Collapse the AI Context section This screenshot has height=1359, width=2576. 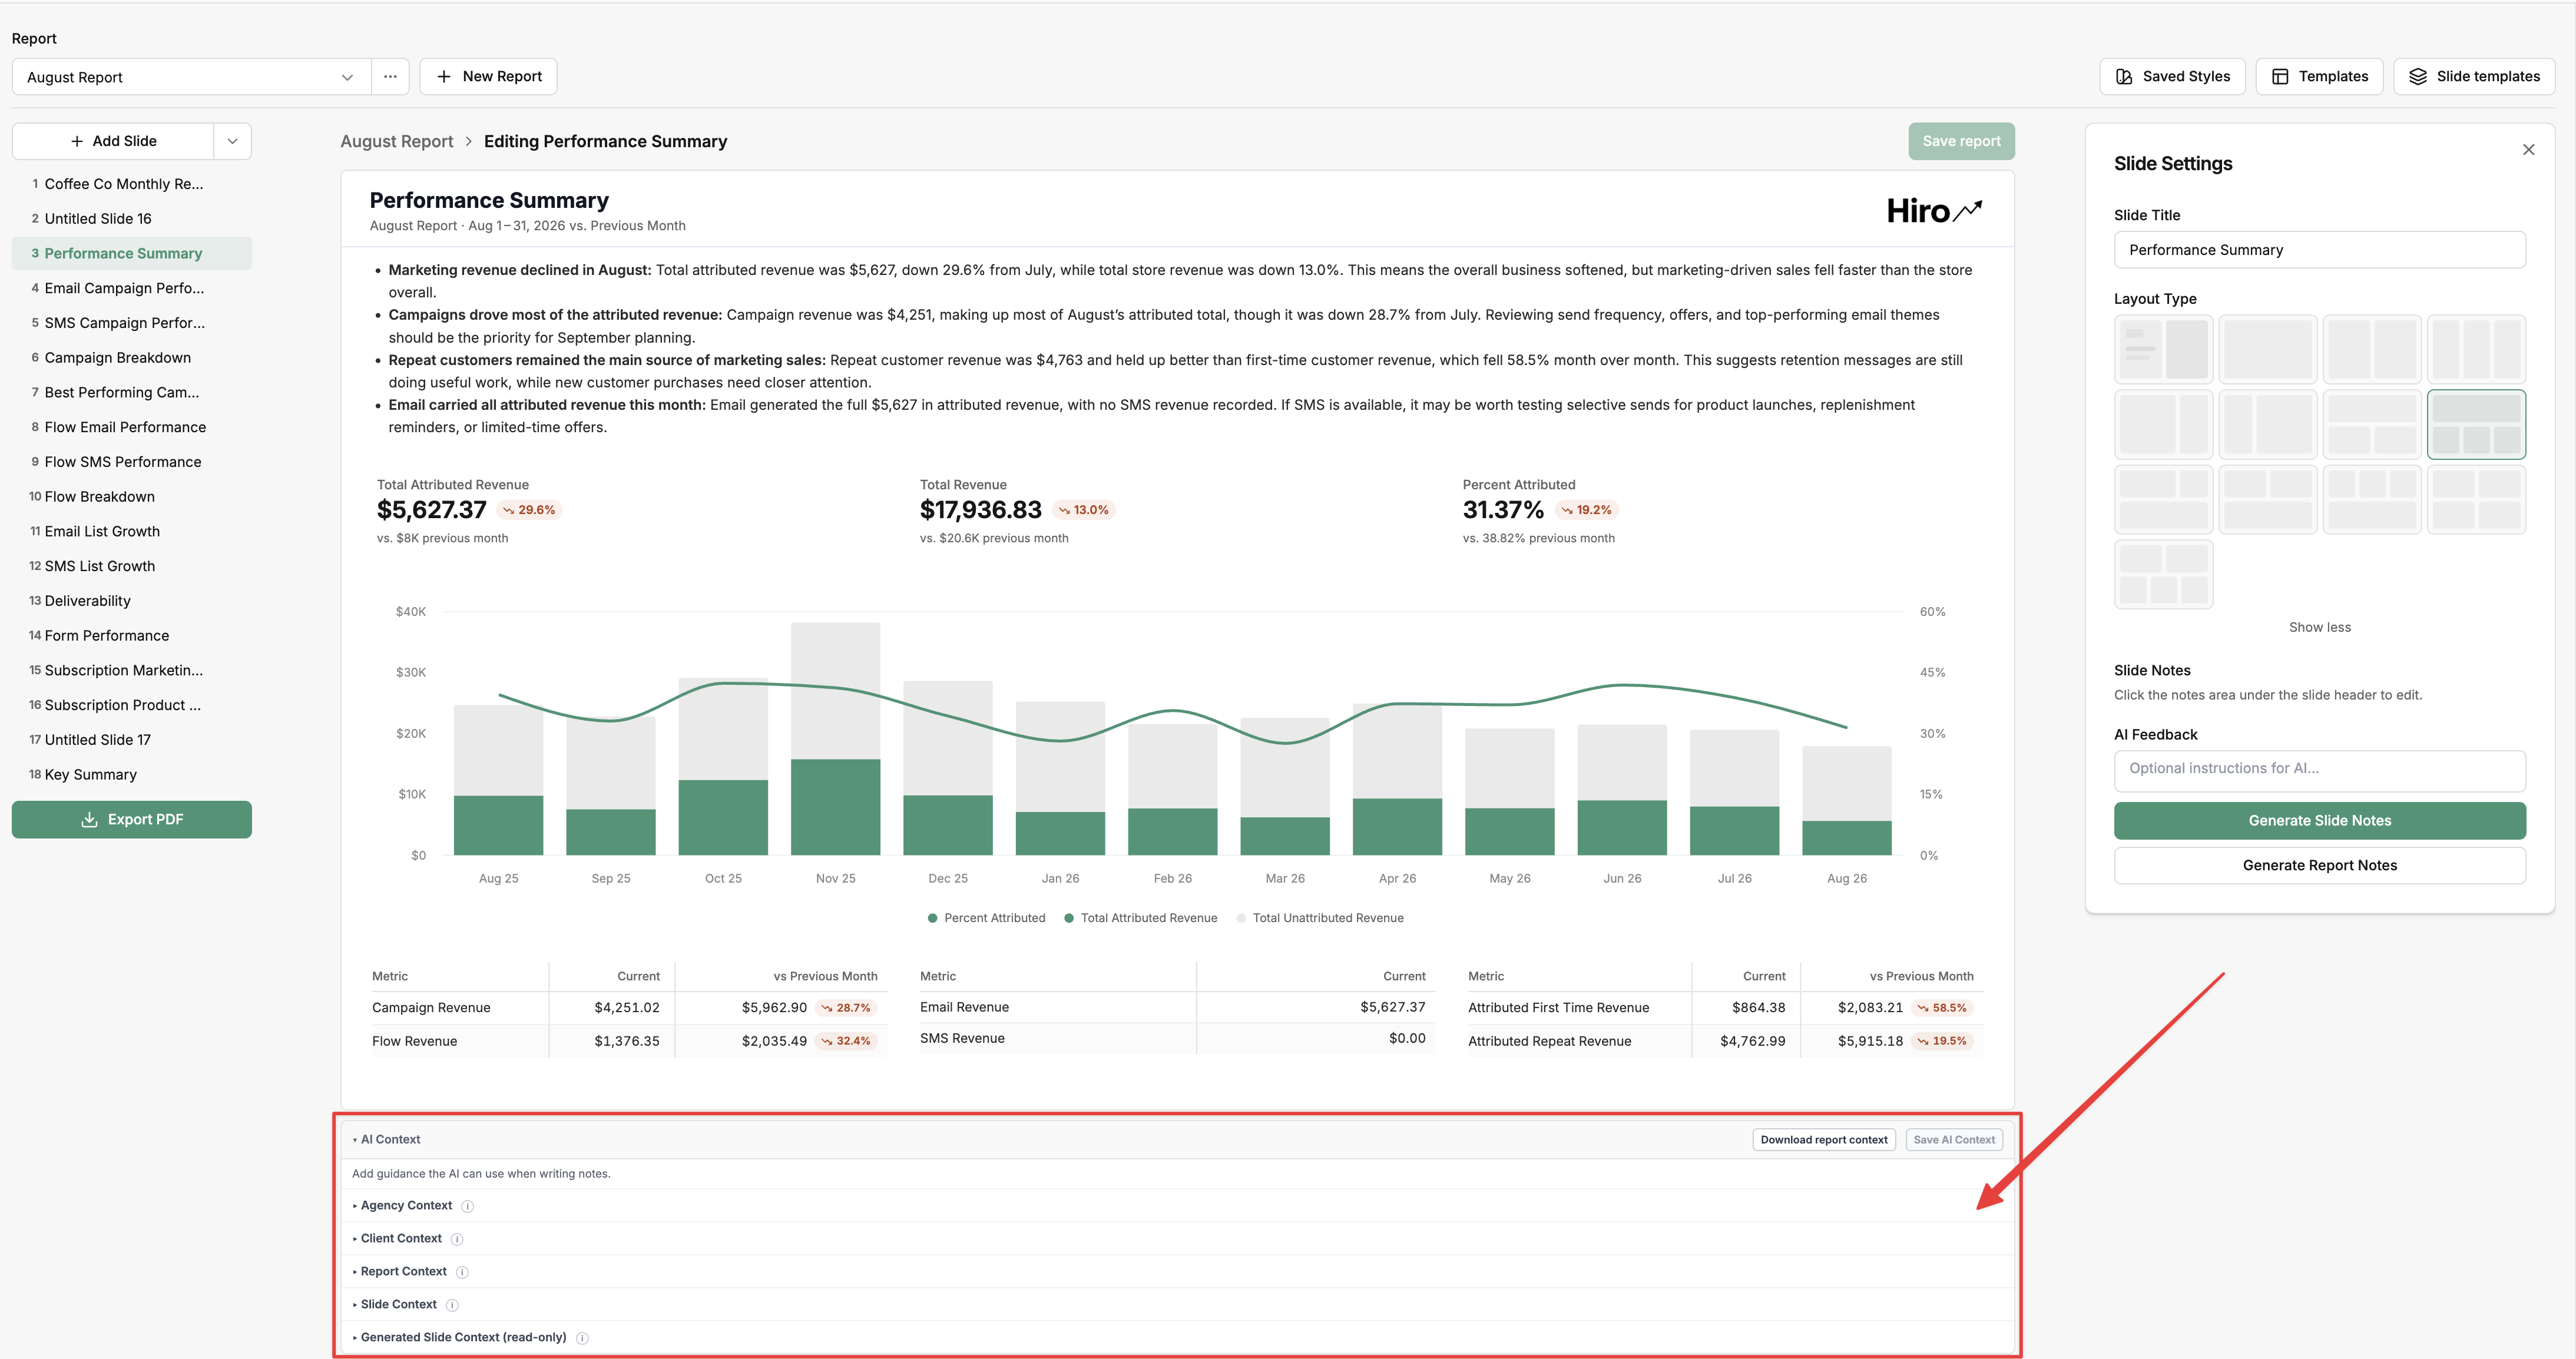tap(387, 1140)
